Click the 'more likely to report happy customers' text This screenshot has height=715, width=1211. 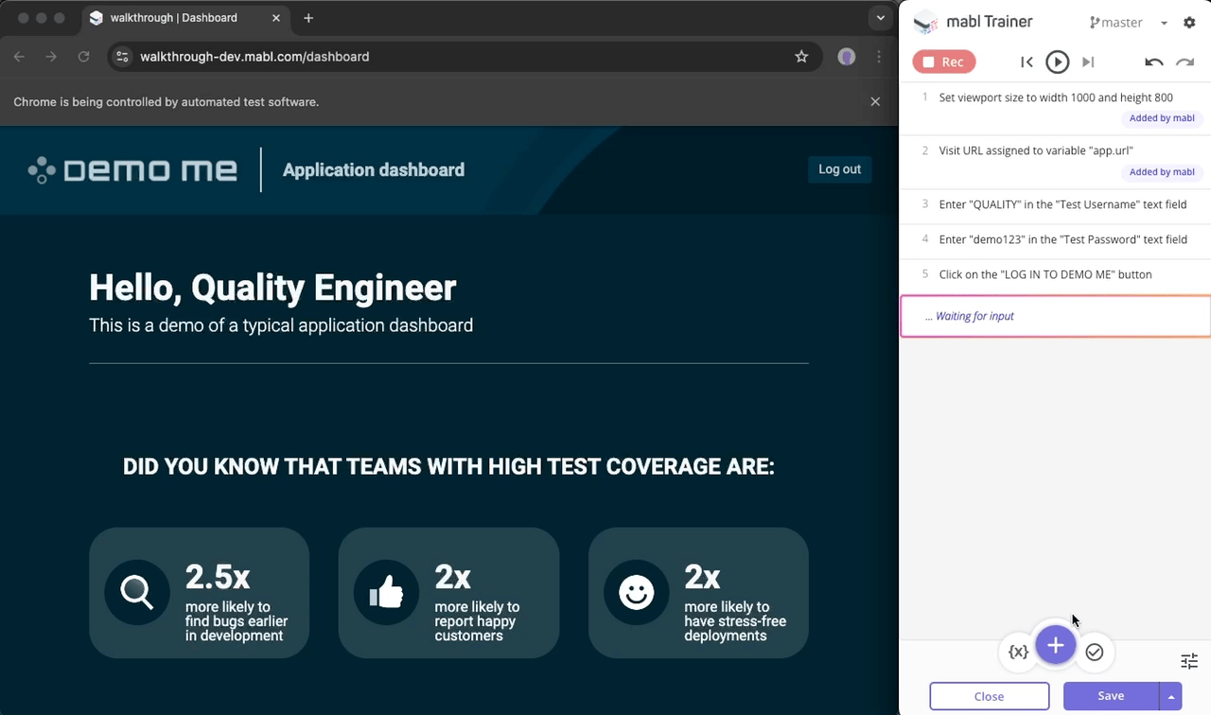point(477,621)
